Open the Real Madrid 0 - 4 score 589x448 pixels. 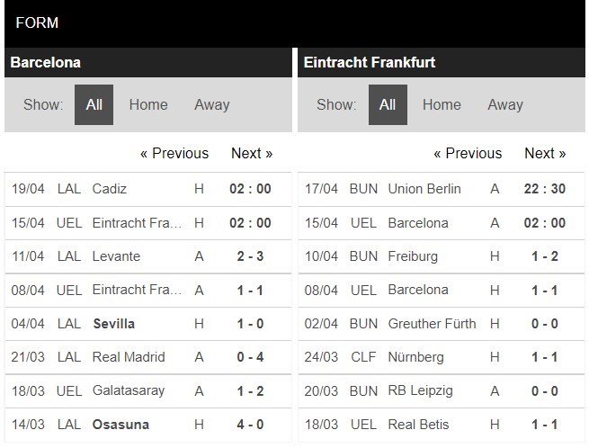pos(250,357)
